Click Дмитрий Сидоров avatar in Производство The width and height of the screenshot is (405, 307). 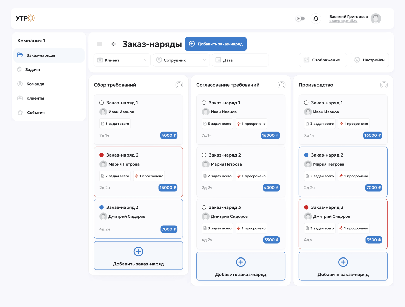coord(308,216)
